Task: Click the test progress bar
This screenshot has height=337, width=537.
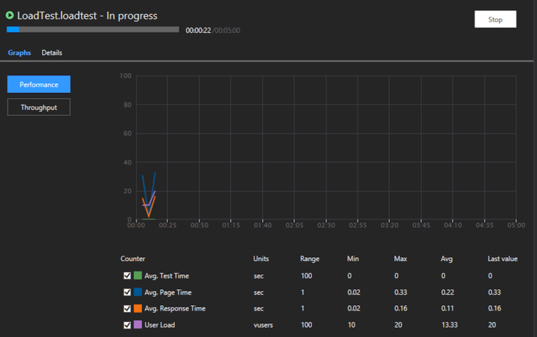Action: [x=93, y=30]
